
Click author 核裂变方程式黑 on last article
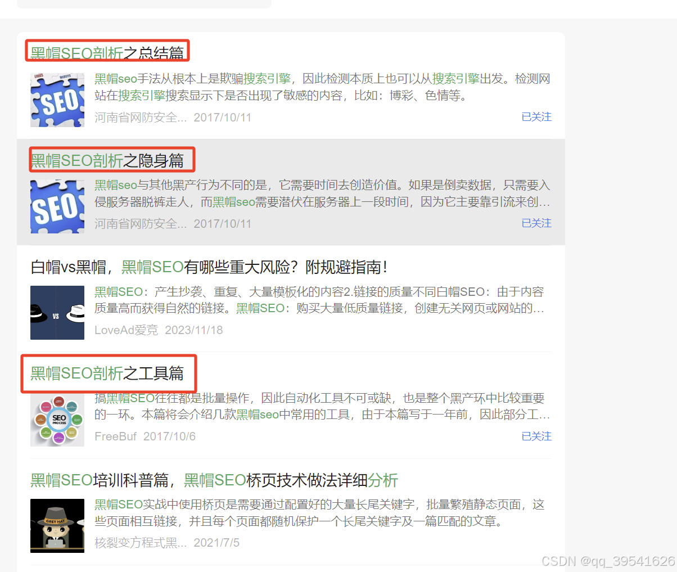pos(141,543)
